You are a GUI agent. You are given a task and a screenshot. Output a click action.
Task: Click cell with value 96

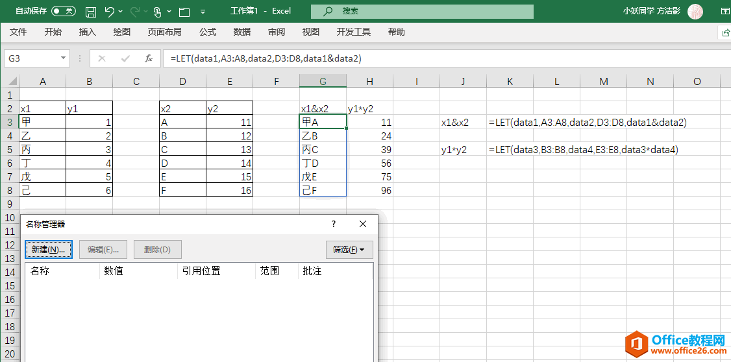369,191
